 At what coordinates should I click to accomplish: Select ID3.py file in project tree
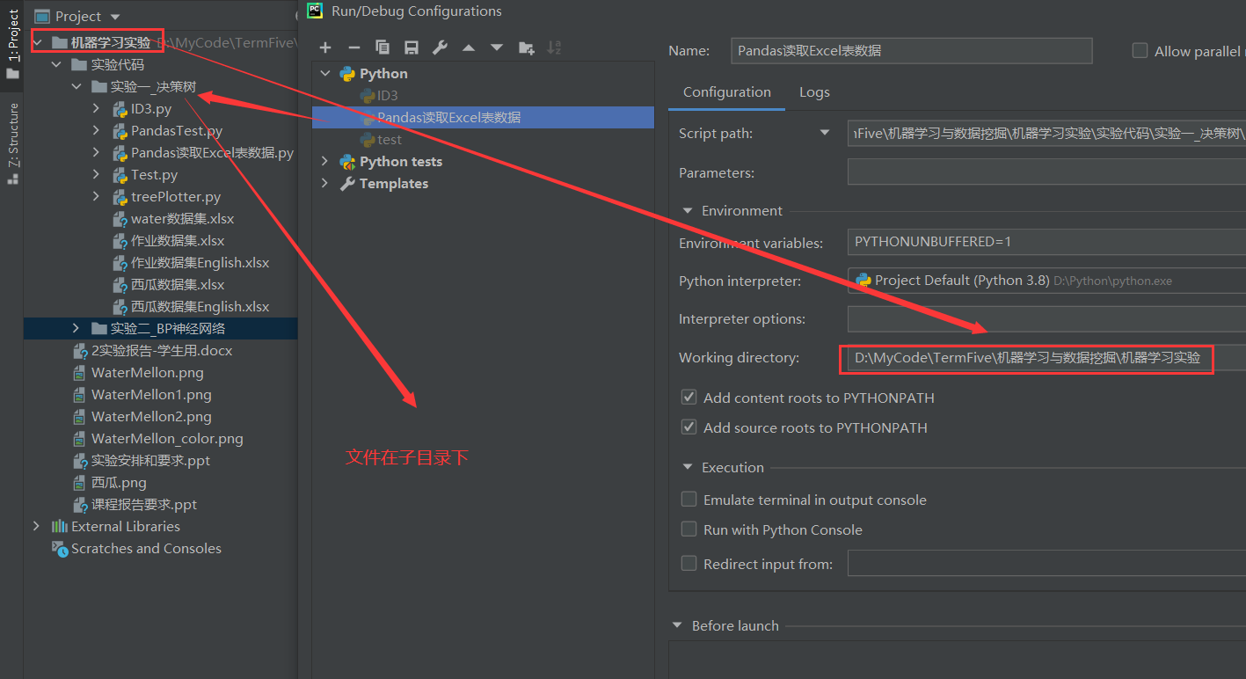coord(151,109)
